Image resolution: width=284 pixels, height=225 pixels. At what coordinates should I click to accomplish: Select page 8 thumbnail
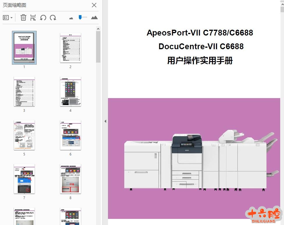tap(70, 179)
